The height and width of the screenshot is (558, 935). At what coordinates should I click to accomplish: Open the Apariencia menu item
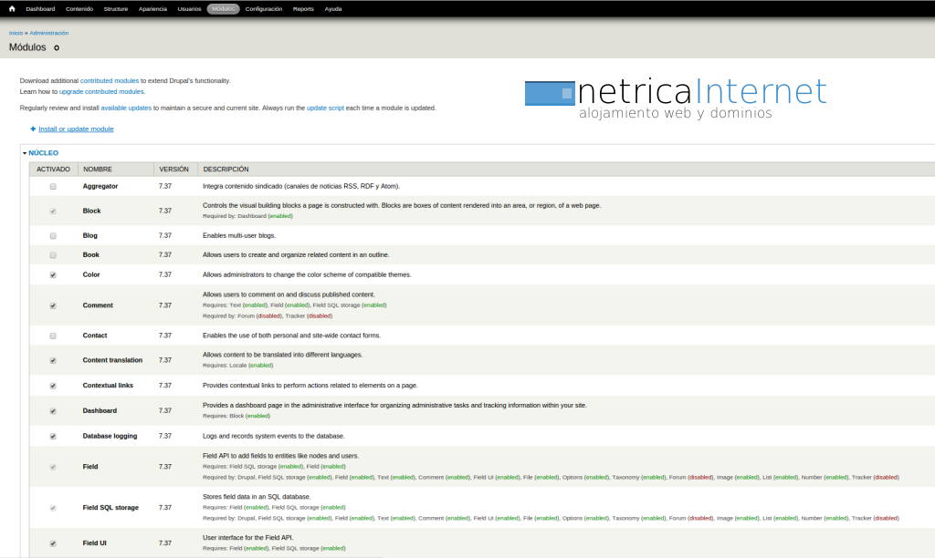(152, 8)
